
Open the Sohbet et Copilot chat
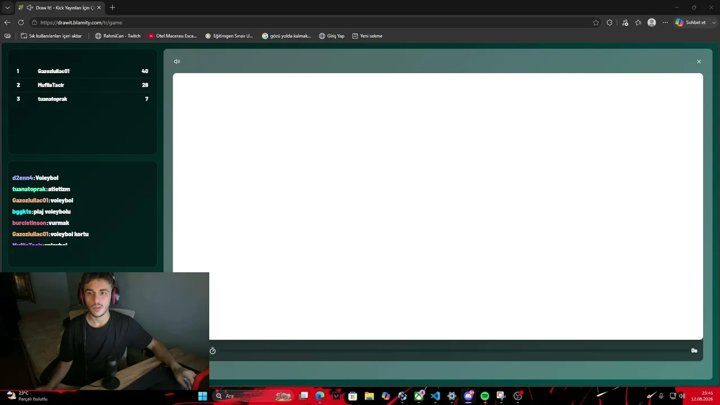(x=690, y=22)
